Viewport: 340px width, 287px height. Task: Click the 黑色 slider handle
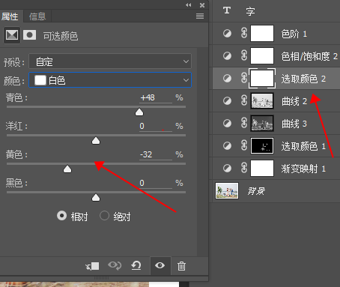(x=96, y=198)
